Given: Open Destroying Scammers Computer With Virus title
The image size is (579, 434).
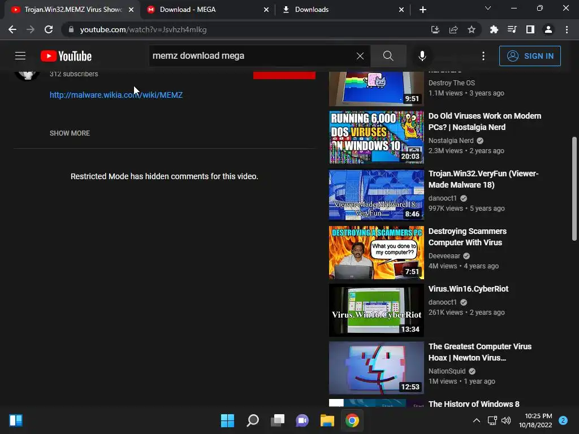Looking at the screenshot, I should [468, 237].
